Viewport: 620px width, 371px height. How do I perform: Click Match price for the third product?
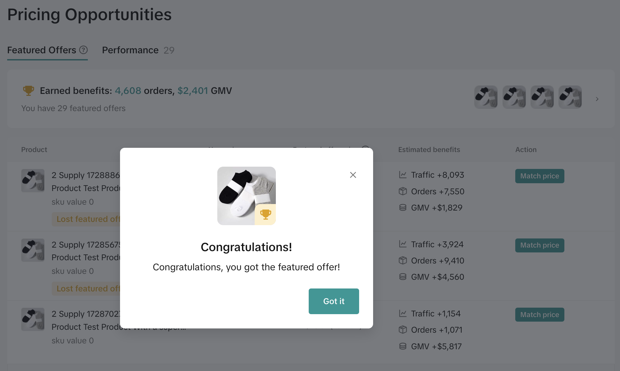[x=539, y=314]
